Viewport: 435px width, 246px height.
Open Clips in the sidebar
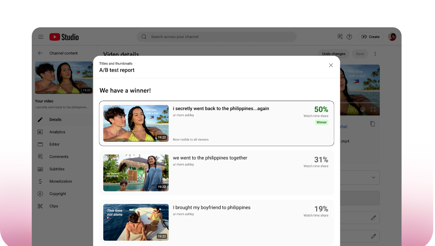click(64, 206)
